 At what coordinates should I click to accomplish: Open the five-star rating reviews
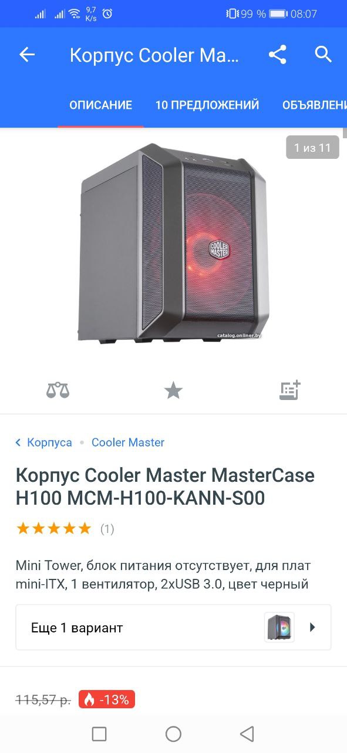point(54,528)
